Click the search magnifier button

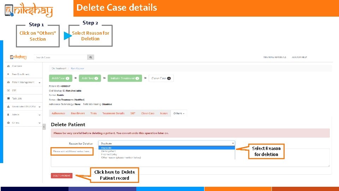click(91, 57)
